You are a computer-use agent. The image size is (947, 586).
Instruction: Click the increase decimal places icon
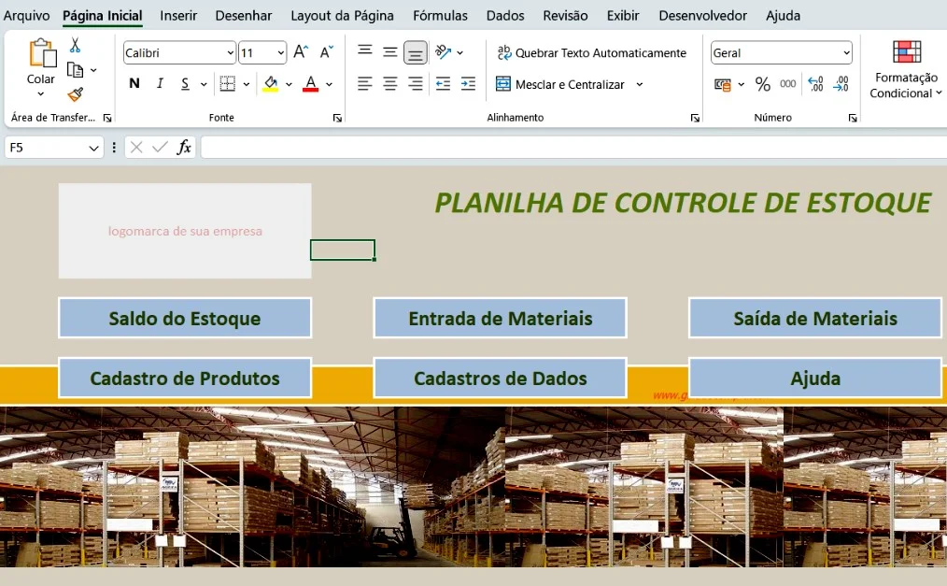pyautogui.click(x=813, y=83)
